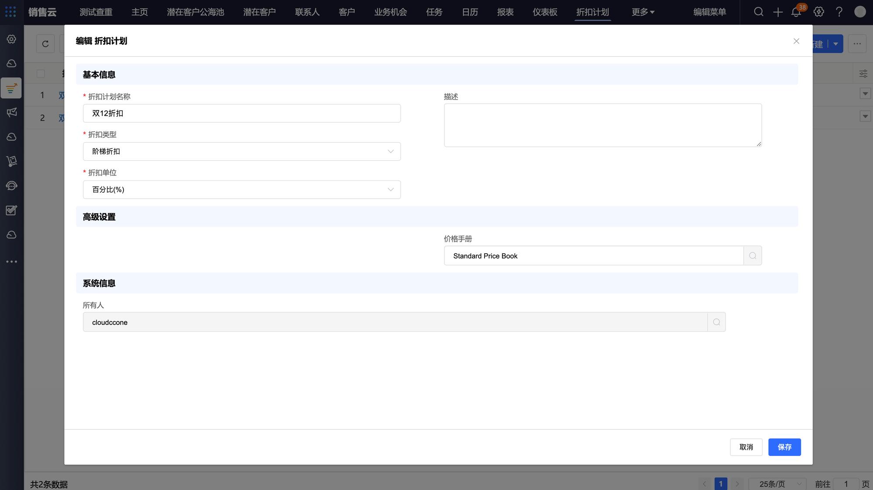
Task: Open the 仪表板 tab
Action: click(x=545, y=12)
